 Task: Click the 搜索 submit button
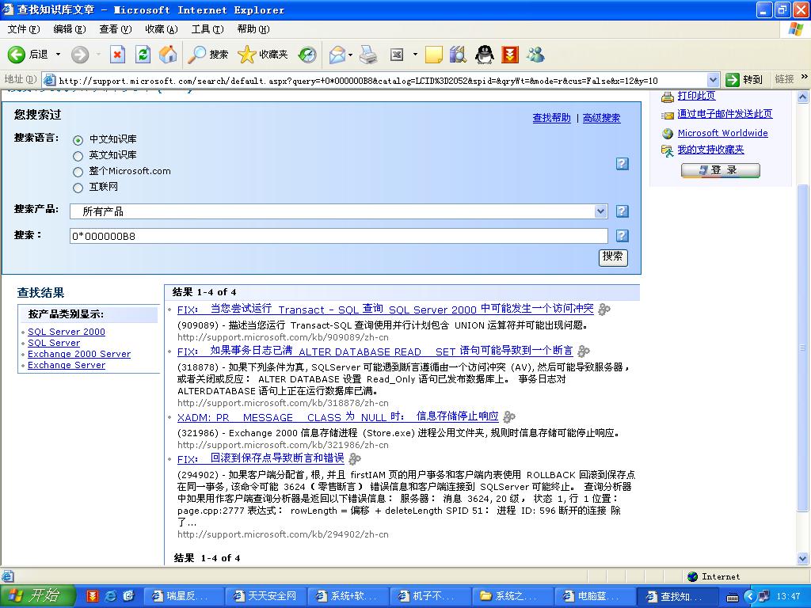coord(613,257)
